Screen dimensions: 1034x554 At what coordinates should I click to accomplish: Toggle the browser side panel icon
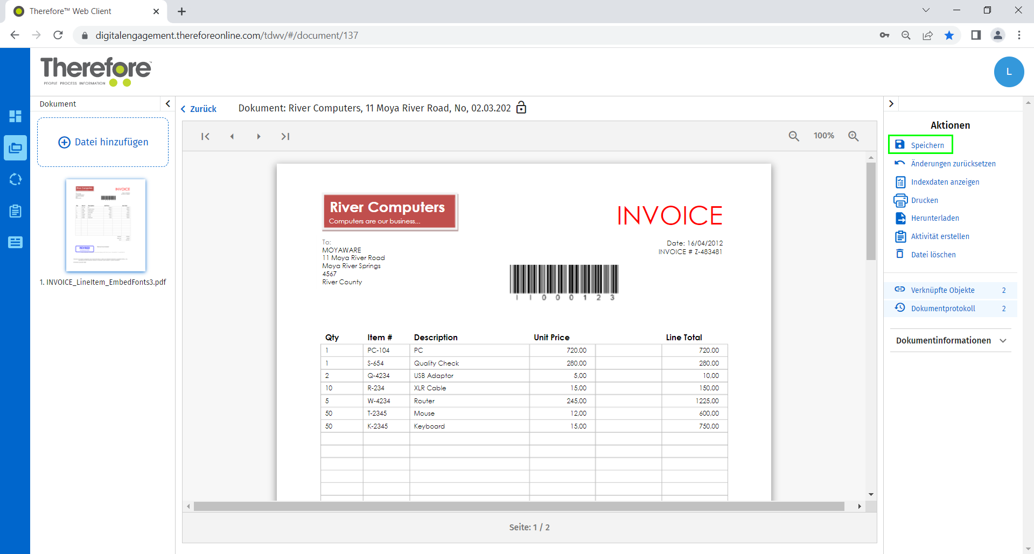[x=975, y=36]
